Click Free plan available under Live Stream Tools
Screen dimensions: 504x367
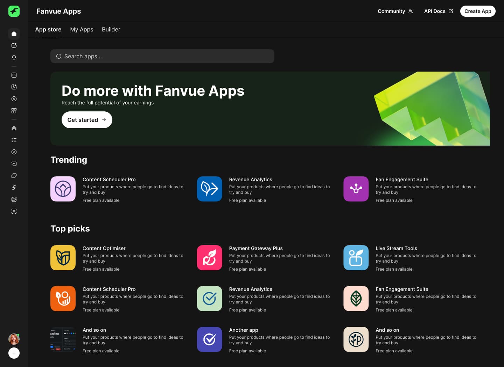[394, 269]
